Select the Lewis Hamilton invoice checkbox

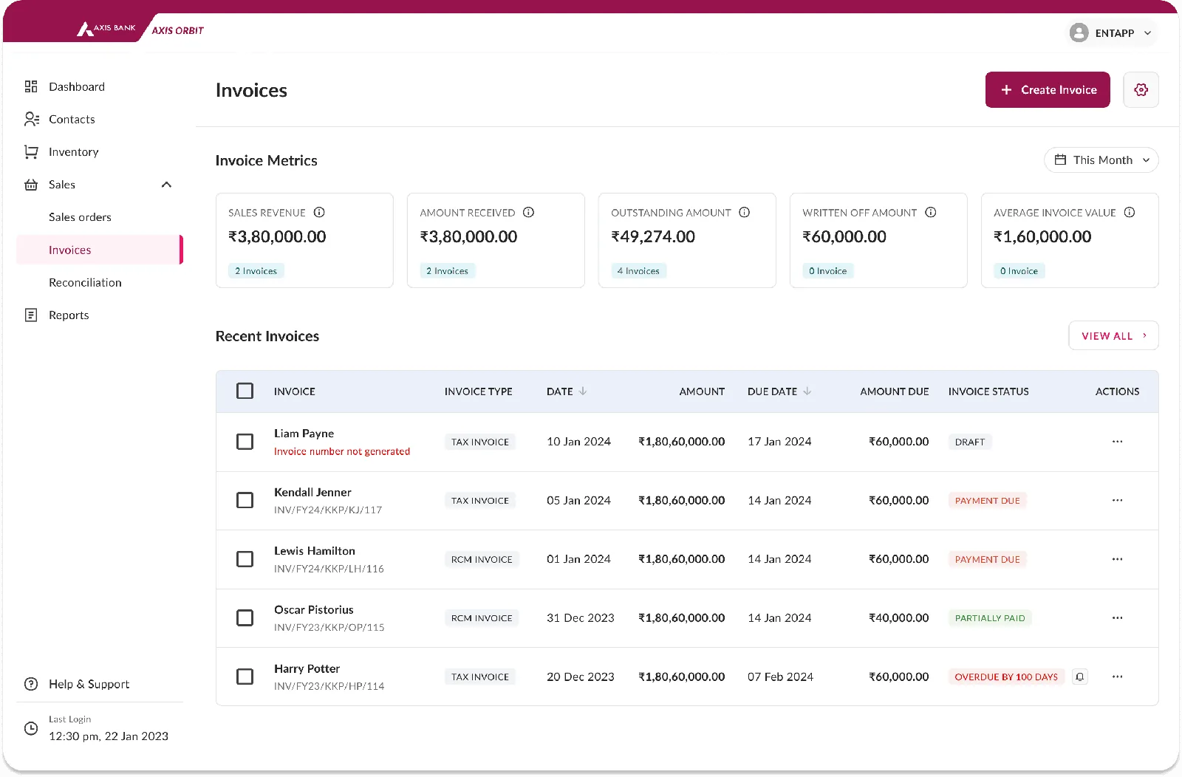[x=245, y=559]
